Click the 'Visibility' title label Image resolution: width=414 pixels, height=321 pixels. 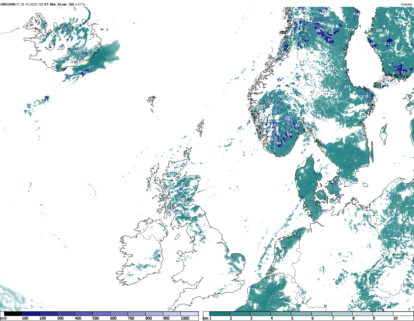[407, 4]
